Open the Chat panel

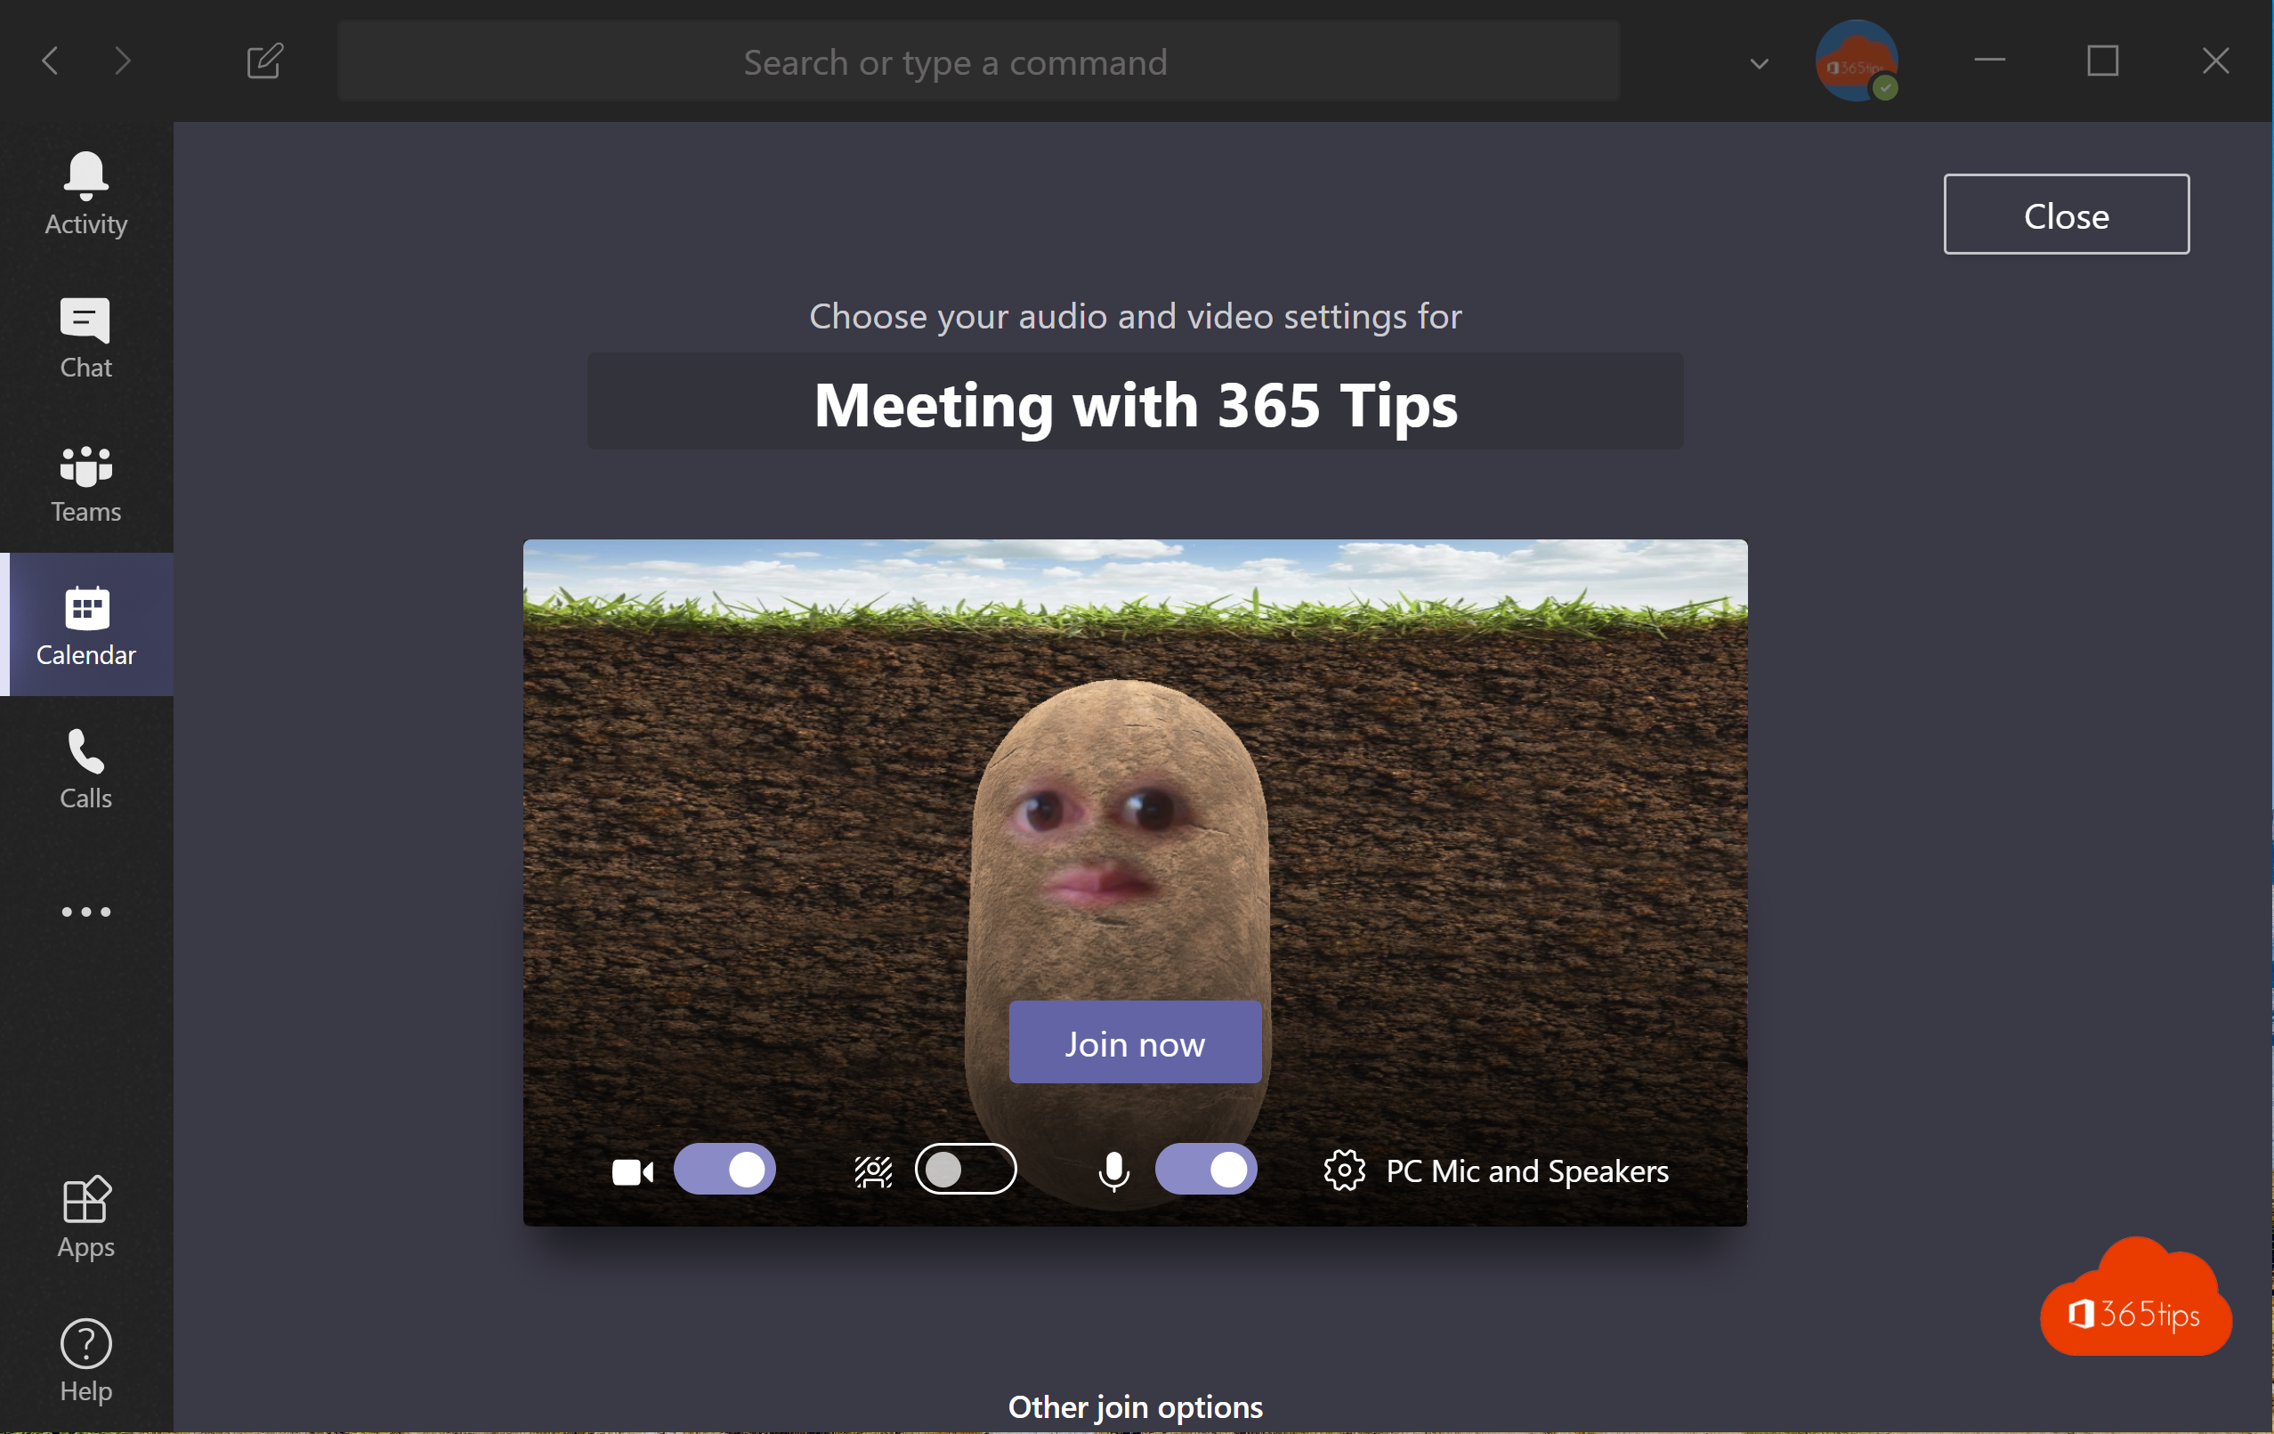coord(85,337)
